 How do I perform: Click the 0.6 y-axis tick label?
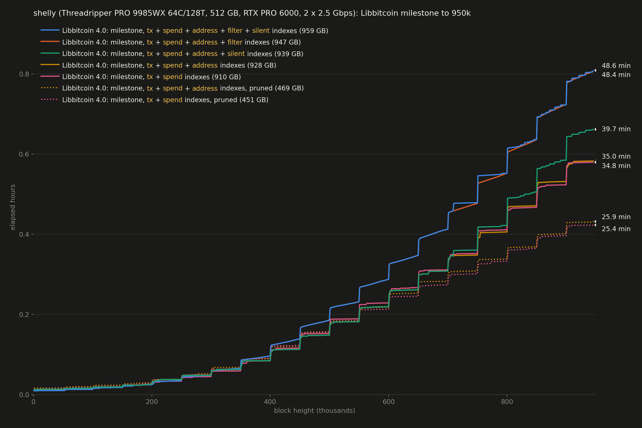[24, 154]
